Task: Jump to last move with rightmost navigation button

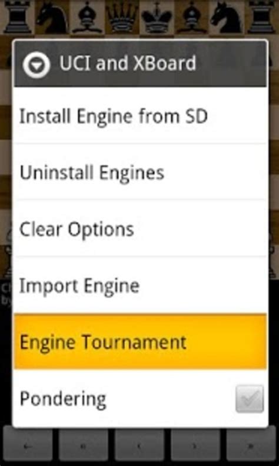Action: click(251, 446)
